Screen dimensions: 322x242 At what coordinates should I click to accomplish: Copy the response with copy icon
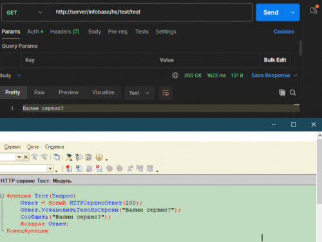(282, 92)
